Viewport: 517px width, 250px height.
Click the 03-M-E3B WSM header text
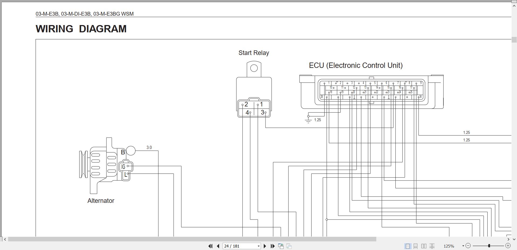coord(85,14)
